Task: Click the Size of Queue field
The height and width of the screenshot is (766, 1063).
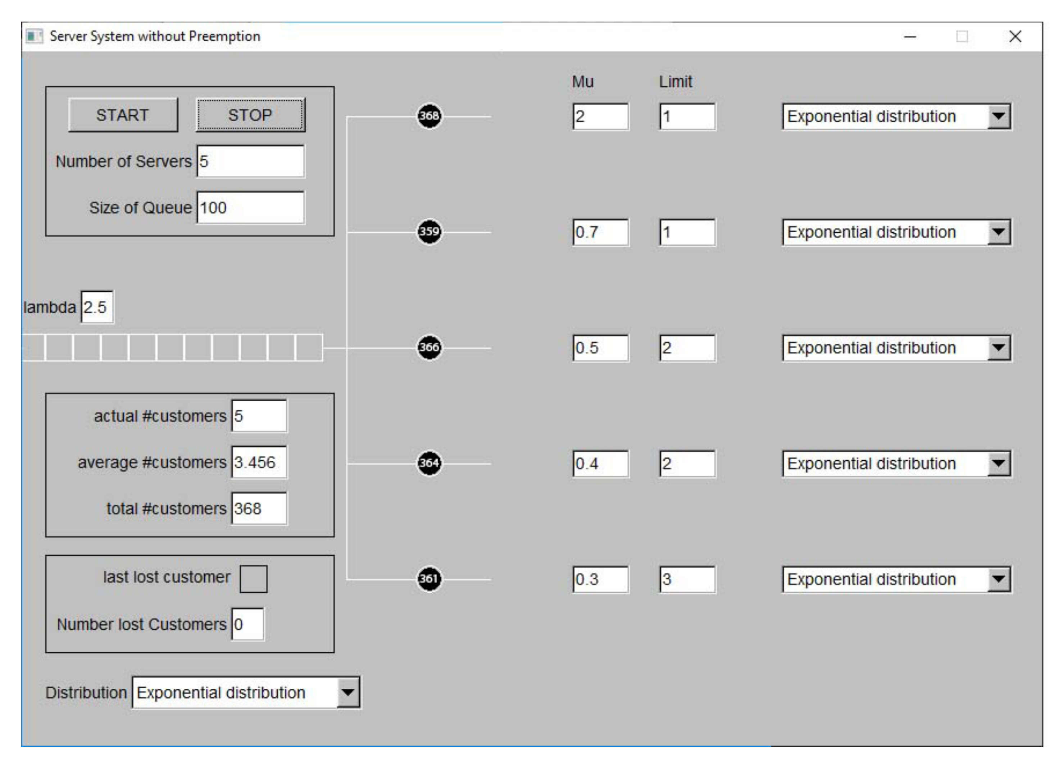Action: (250, 208)
